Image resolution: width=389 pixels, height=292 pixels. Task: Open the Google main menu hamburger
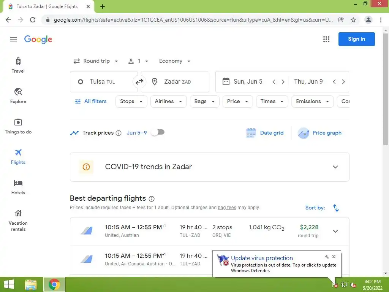[14, 39]
